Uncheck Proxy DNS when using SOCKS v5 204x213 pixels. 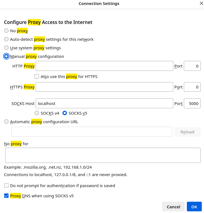(x=6, y=196)
